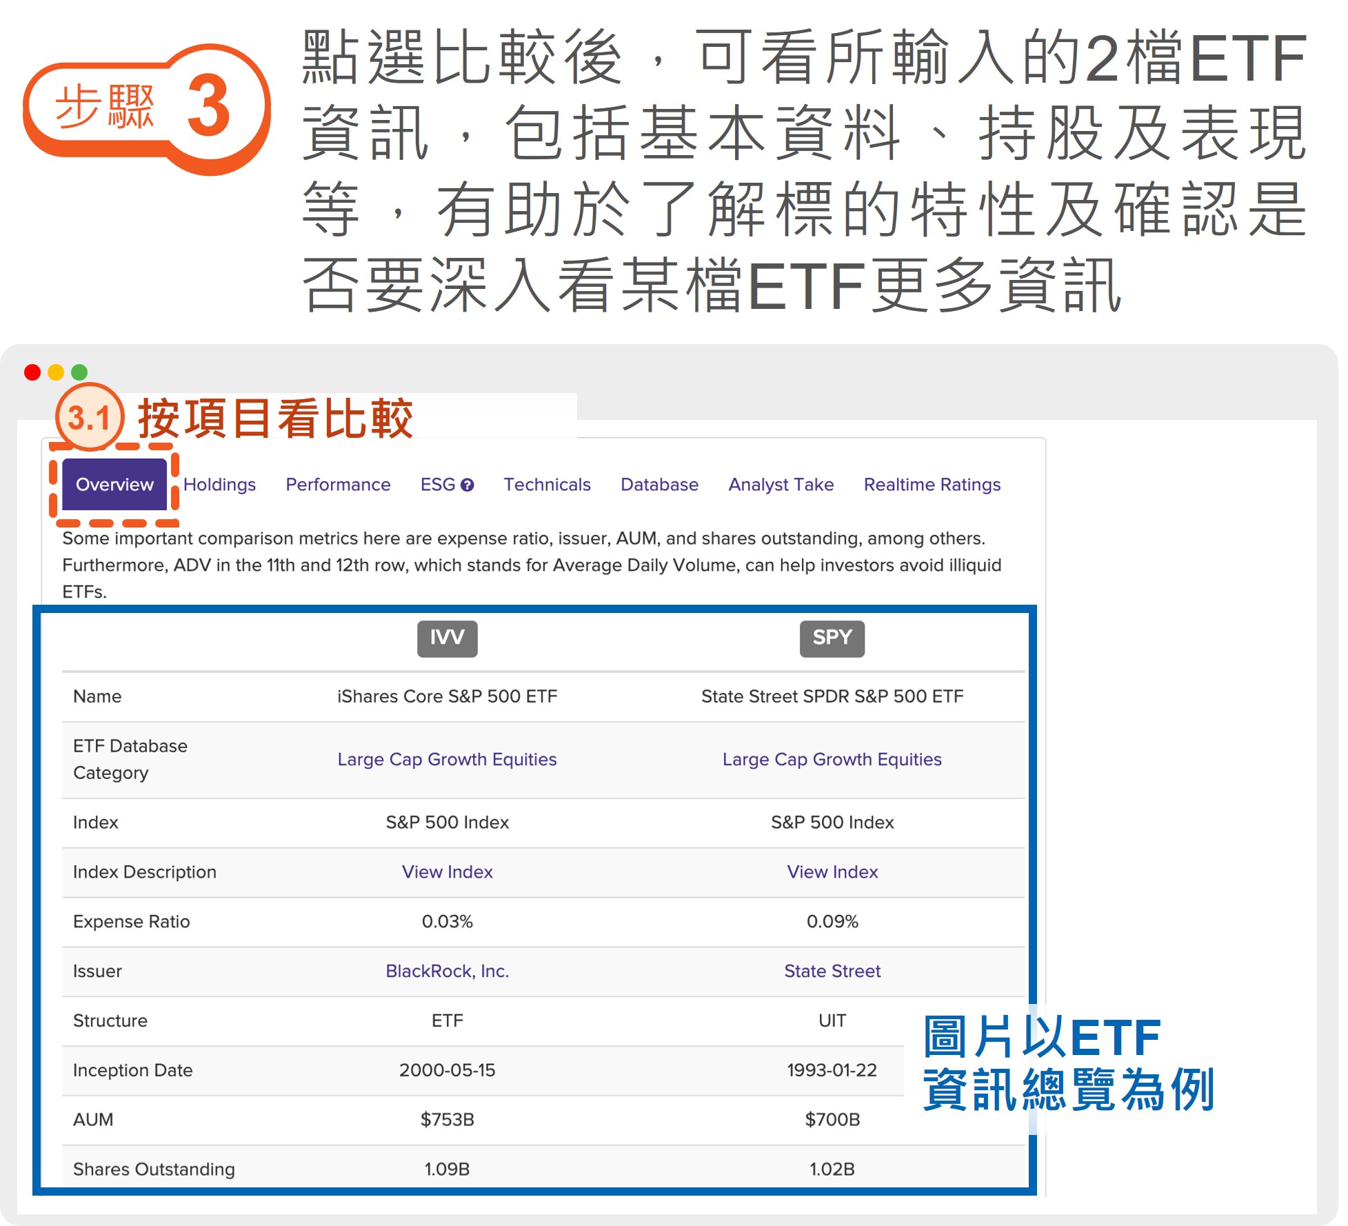Click the 'Expense Ratio' row label
Image resolution: width=1348 pixels, height=1226 pixels.
[131, 921]
